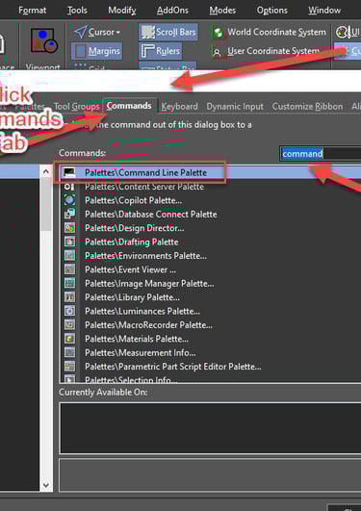Click the Event Viewer icon
Screen dimensions: 361x511
(69, 269)
